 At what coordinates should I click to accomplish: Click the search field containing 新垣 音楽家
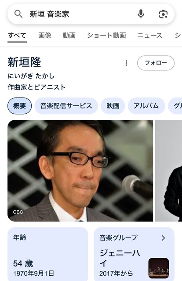(x=91, y=14)
